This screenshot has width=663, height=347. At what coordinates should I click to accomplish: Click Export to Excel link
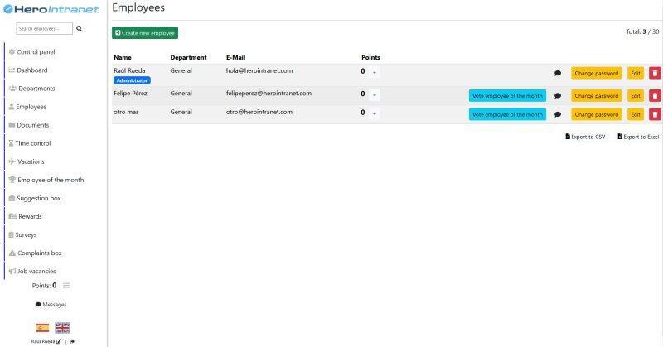pyautogui.click(x=638, y=137)
